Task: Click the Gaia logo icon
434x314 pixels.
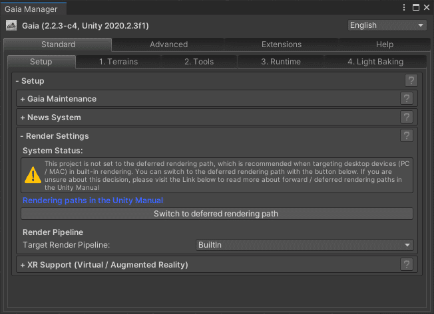Action: [x=11, y=25]
